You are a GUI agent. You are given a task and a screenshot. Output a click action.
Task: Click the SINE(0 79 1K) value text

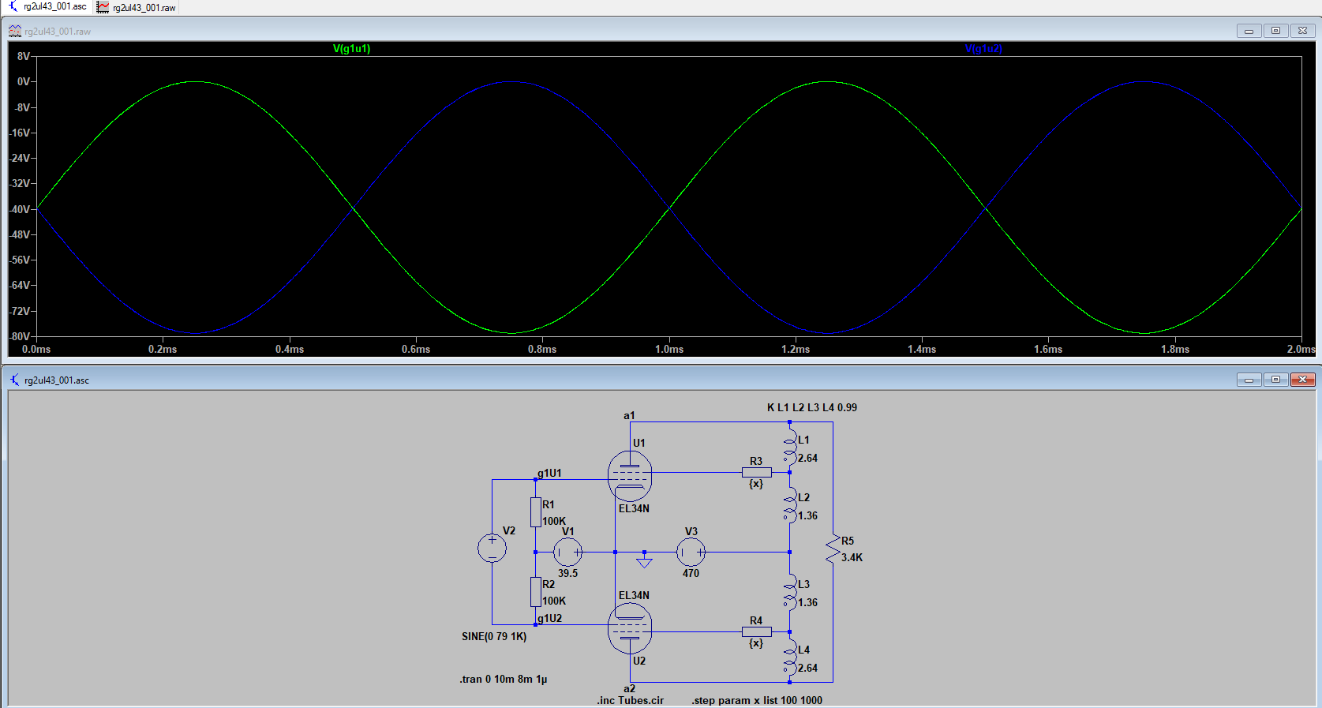494,637
